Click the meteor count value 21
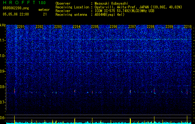Viewport: 195px width, 124px height. pos(45,14)
